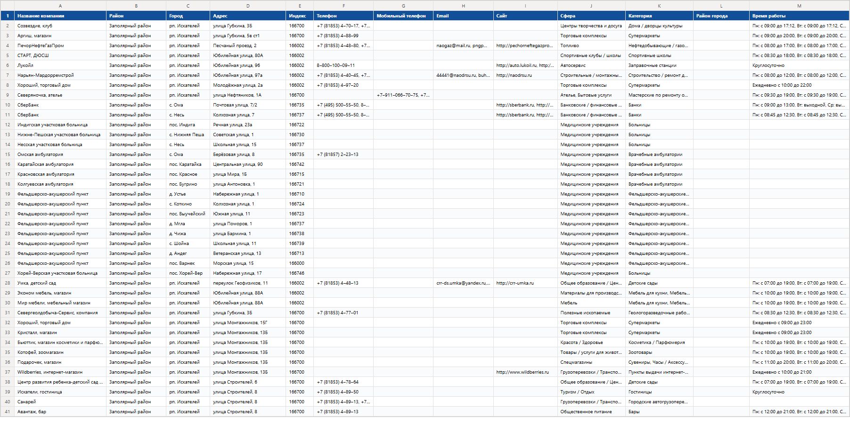This screenshot has height=425, width=850.
Task: Click the "Район города" header cell
Action: [721, 16]
